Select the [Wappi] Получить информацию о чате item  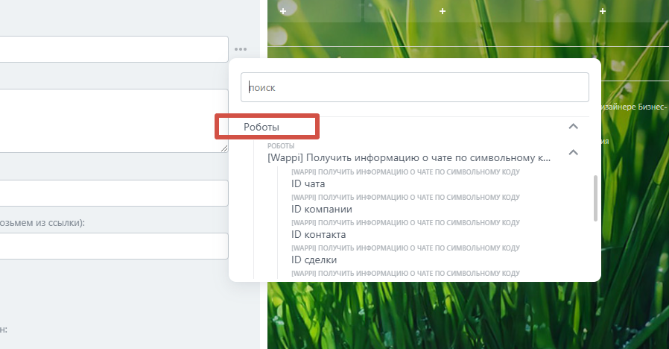[x=409, y=157]
